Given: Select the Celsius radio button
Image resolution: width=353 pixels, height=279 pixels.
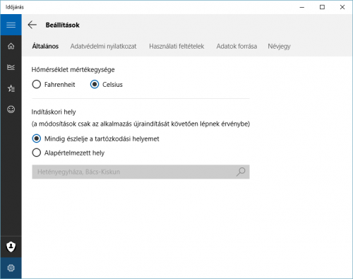Looking at the screenshot, I should coord(95,84).
